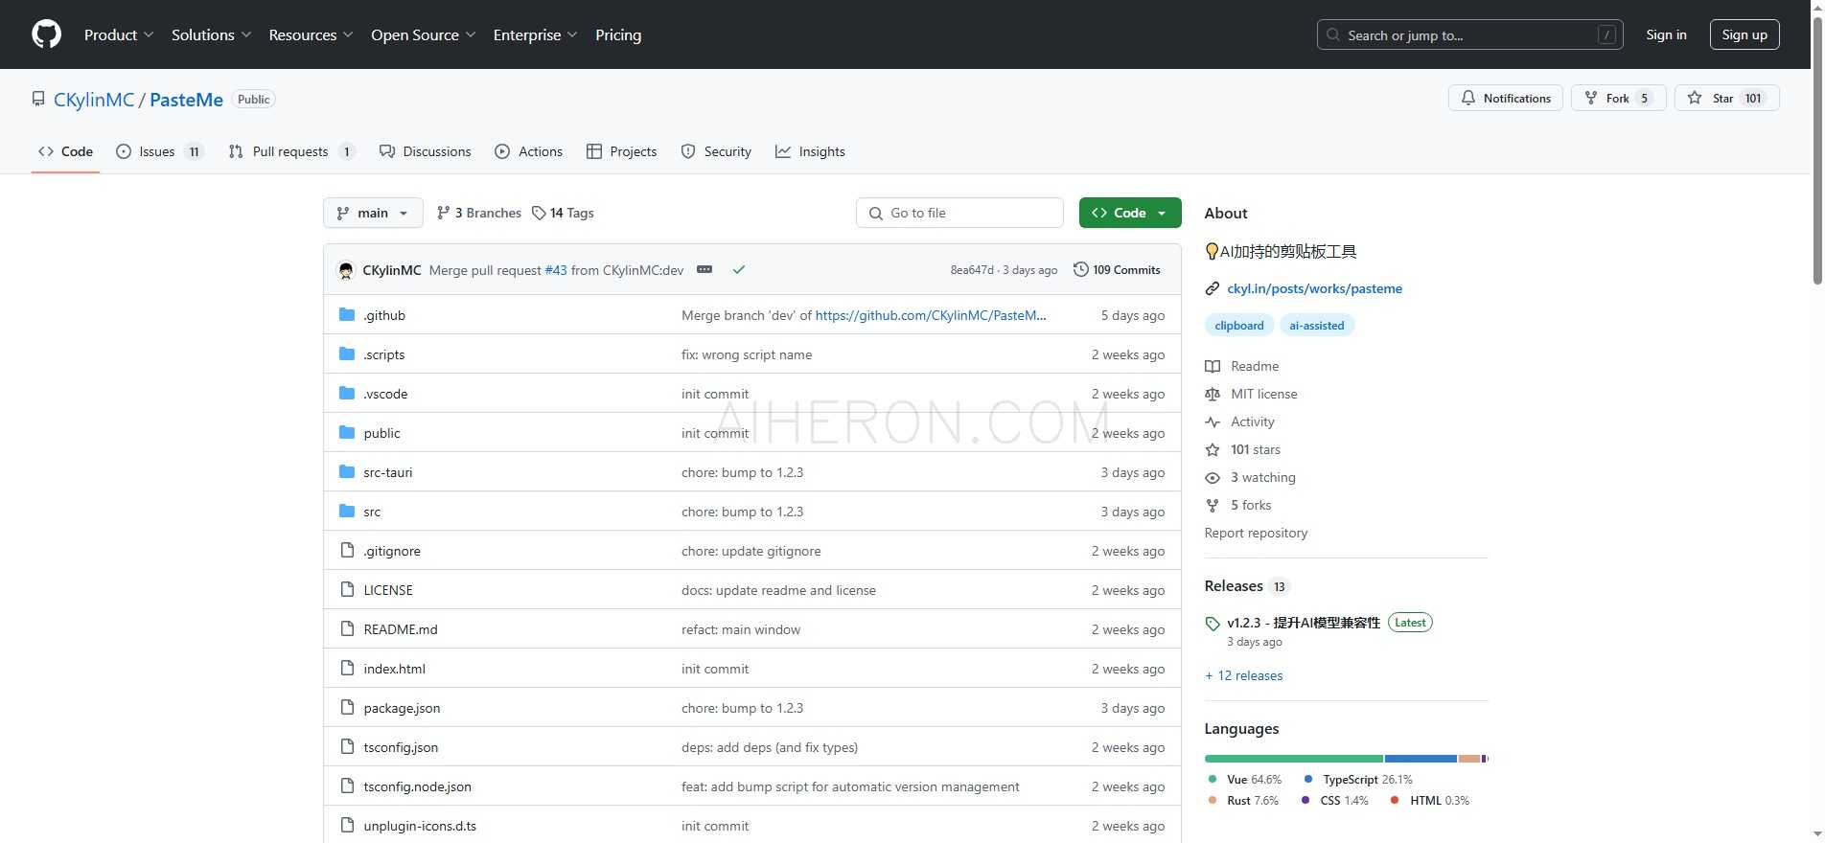Click the src-tauri folder icon

pos(347,472)
